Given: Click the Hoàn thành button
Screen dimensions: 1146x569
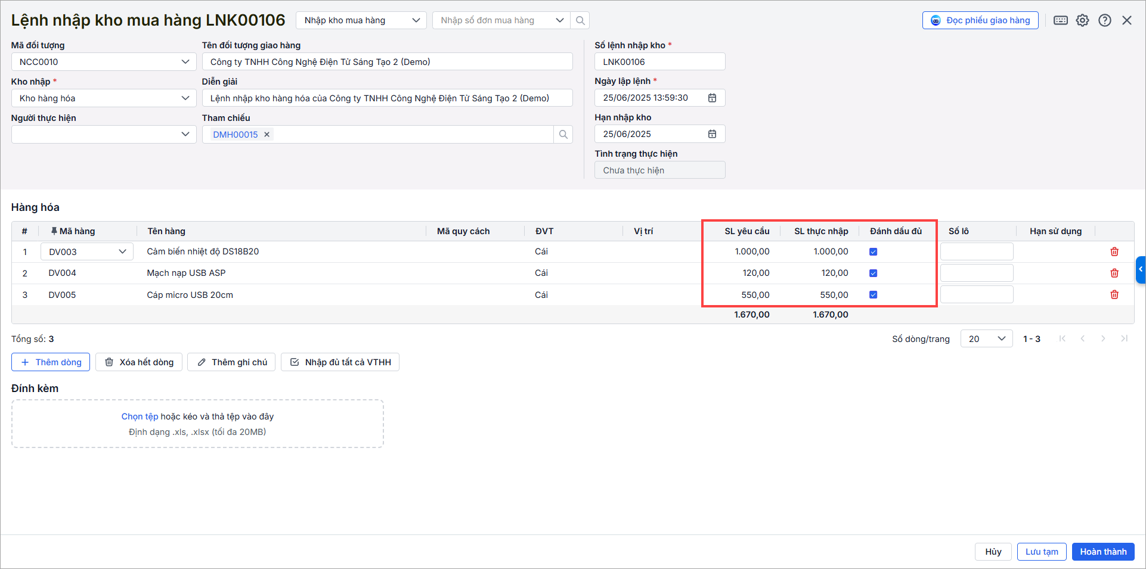Looking at the screenshot, I should 1102,552.
